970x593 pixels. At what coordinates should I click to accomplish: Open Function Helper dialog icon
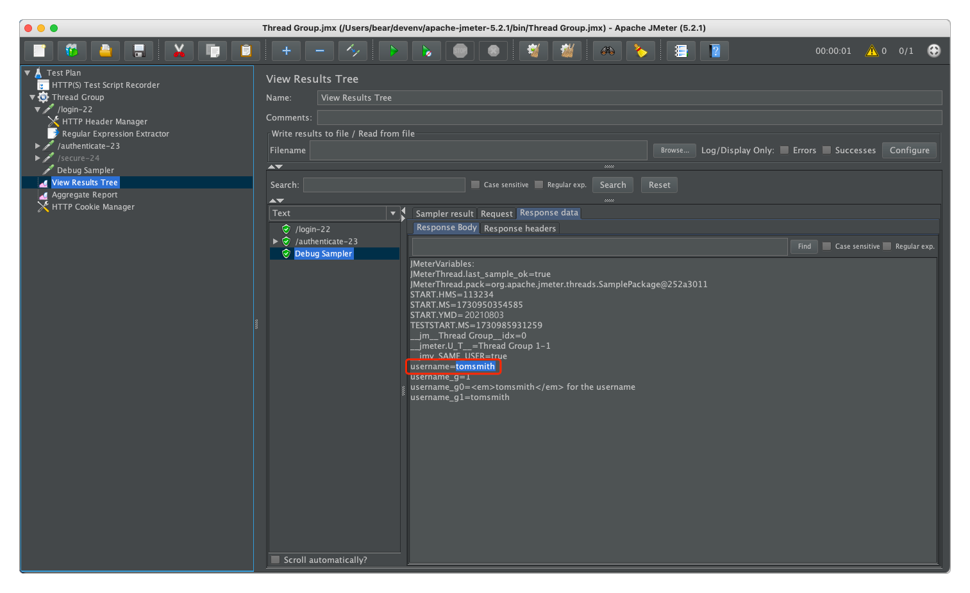pyautogui.click(x=681, y=51)
